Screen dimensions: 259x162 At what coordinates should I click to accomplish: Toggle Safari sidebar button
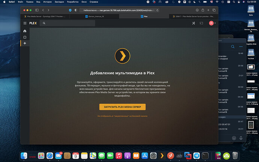point(37,10)
